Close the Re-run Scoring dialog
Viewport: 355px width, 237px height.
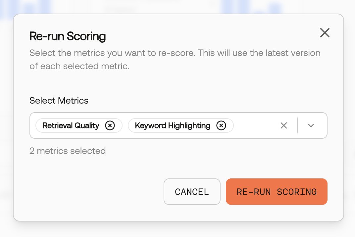tap(325, 33)
